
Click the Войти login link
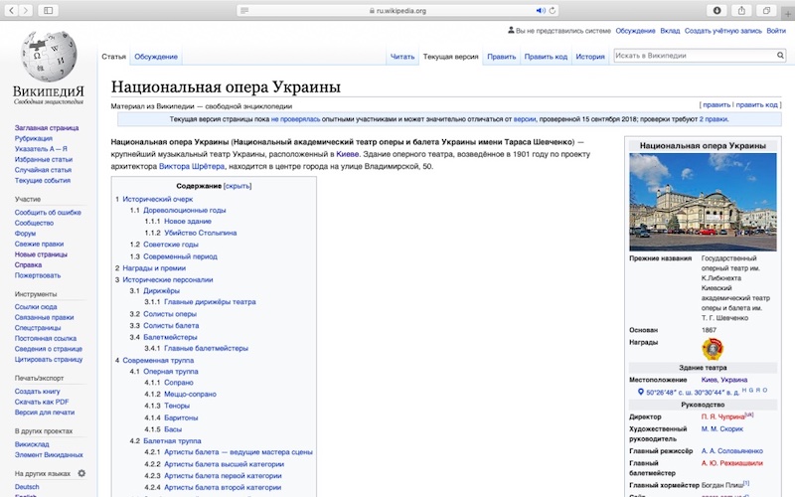[776, 31]
